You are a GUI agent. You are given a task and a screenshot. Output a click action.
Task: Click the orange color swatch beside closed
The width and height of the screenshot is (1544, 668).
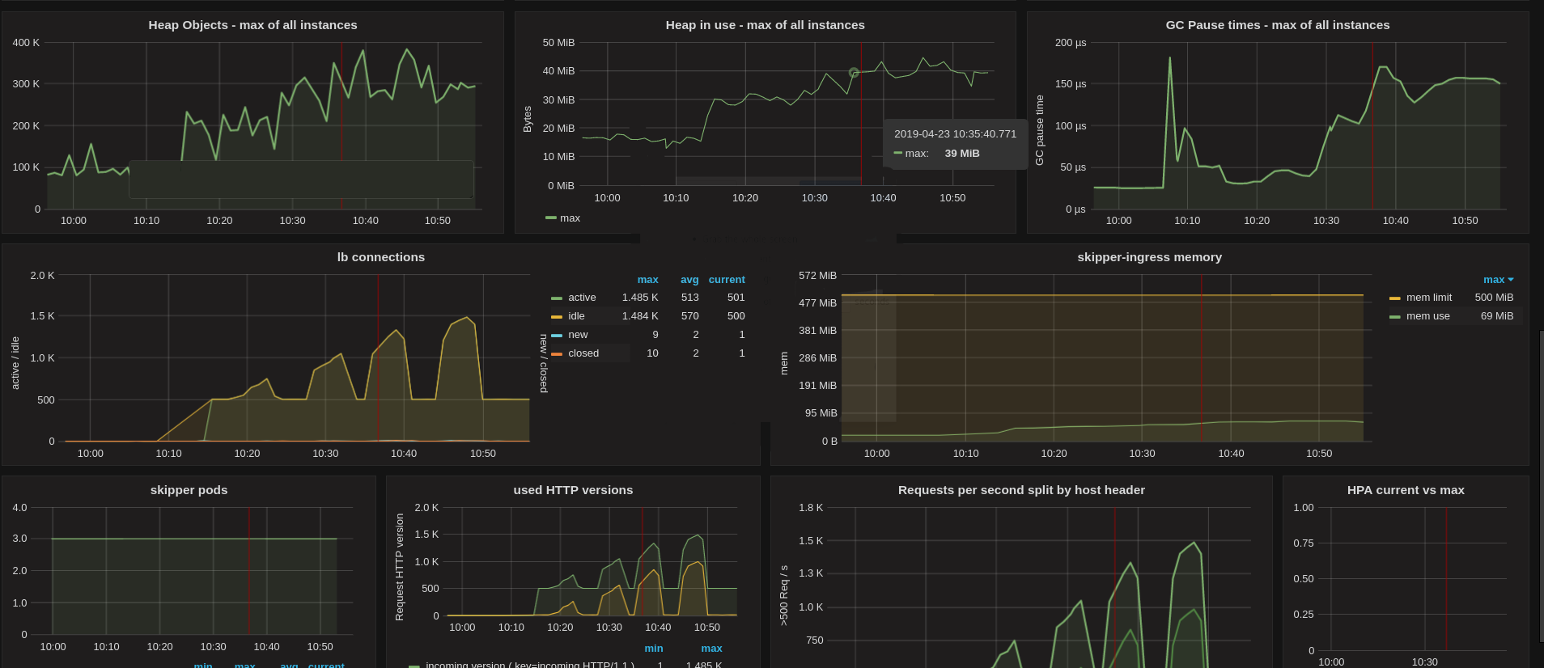(557, 354)
